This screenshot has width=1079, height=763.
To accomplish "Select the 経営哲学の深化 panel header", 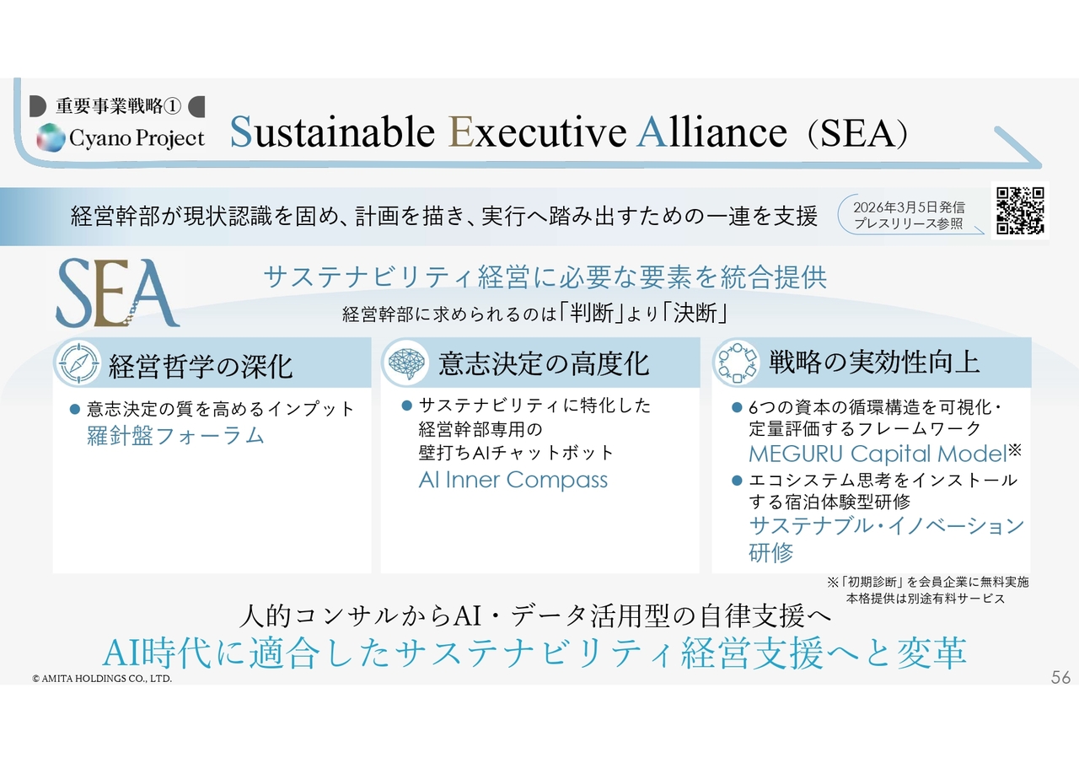I will coord(201,365).
